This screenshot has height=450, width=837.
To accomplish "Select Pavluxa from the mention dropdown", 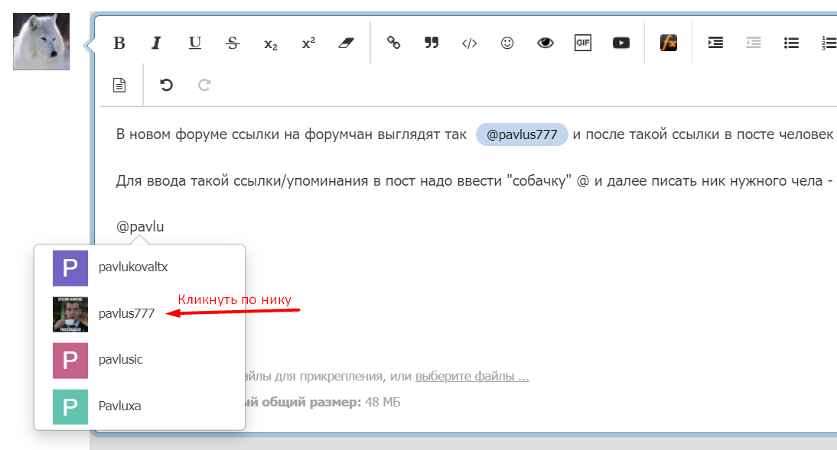I will click(139, 406).
